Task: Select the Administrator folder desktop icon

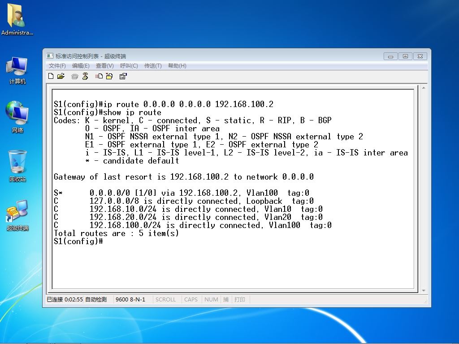Action: tap(17, 19)
